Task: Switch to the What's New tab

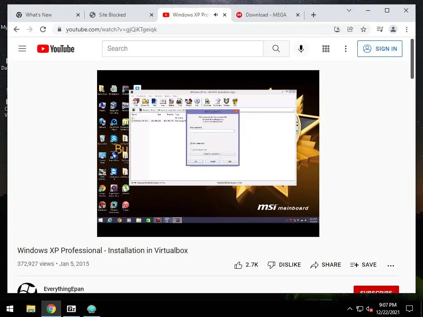Action: tap(47, 15)
